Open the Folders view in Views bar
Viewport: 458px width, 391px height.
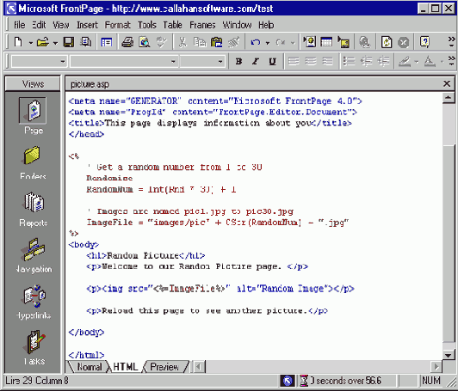(x=33, y=156)
